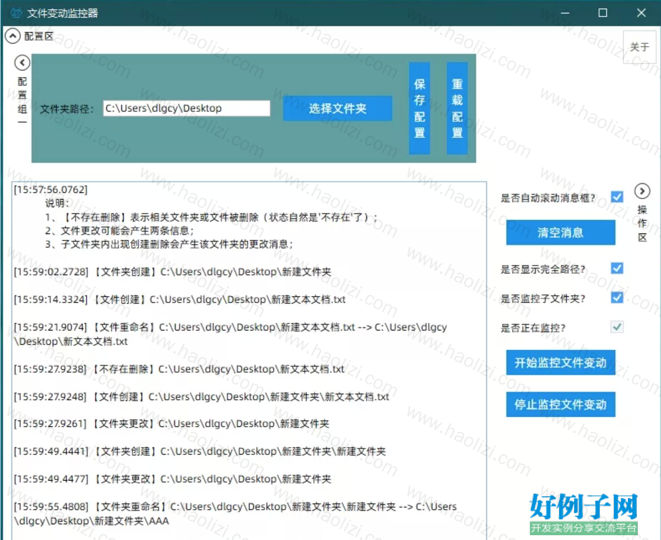Toggle the 是否显示完全路径 checkbox
This screenshot has height=540, width=661.
click(617, 268)
